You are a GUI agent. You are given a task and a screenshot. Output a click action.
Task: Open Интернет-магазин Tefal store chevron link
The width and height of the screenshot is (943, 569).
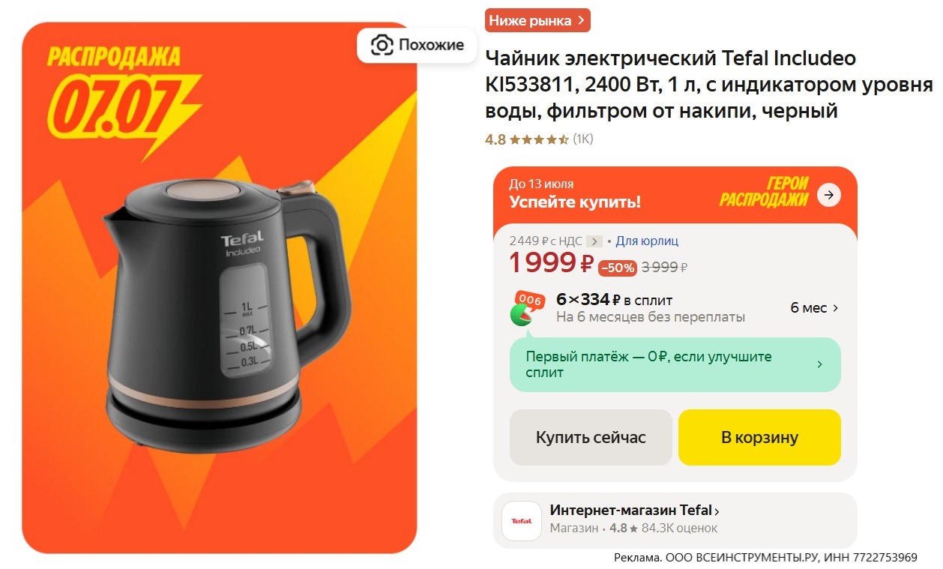717,511
